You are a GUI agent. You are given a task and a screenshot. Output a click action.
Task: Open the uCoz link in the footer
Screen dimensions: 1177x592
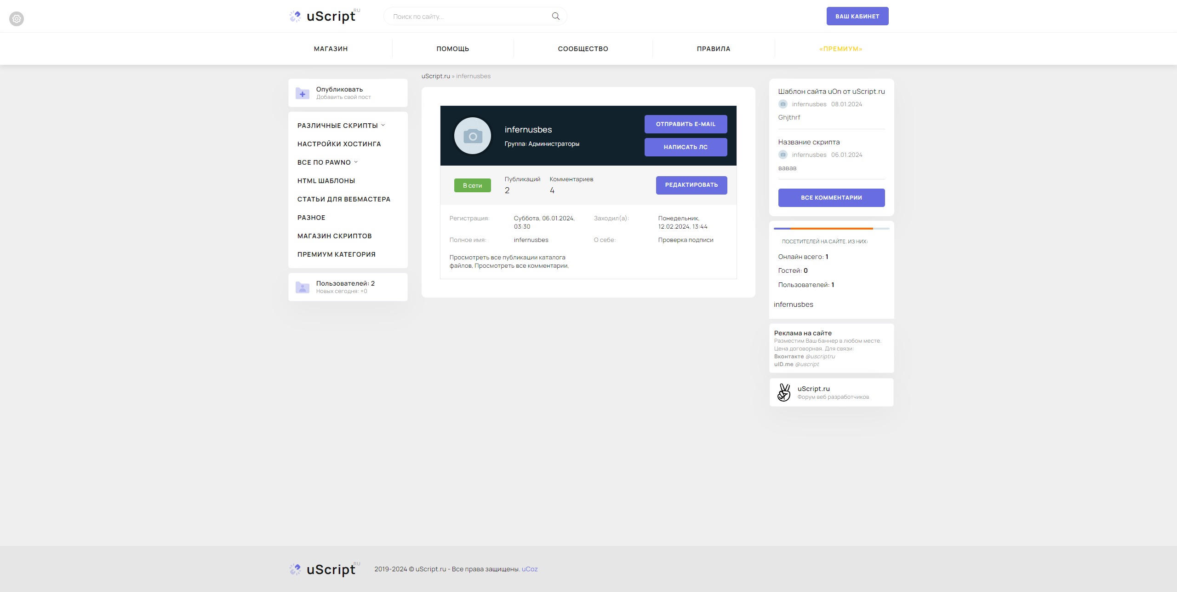530,569
